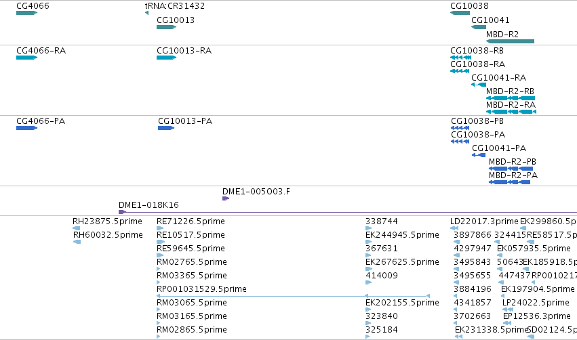Select the EK267625.5prime label

click(402, 262)
